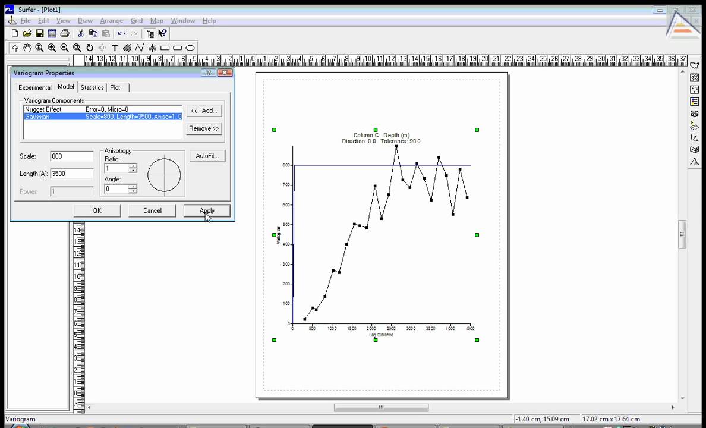Open the Map menu
The image size is (706, 428).
pos(157,21)
